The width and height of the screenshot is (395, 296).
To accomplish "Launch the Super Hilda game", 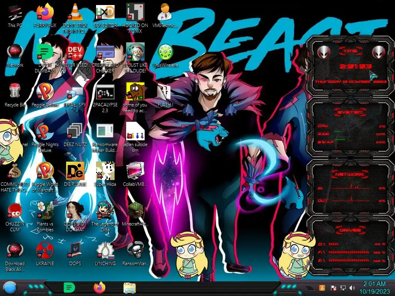I will click(105, 174).
